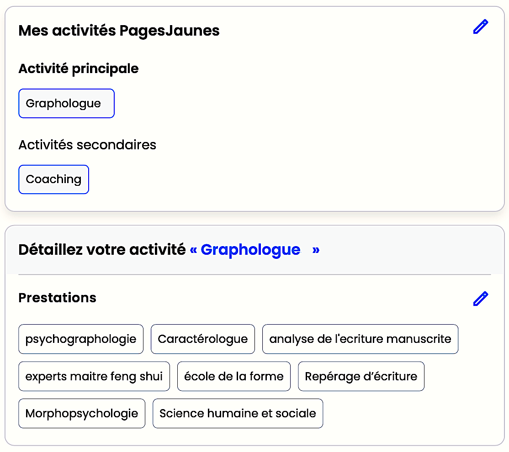
Task: Click the analyse de l'ecriture manuscrite tag
Action: click(360, 339)
